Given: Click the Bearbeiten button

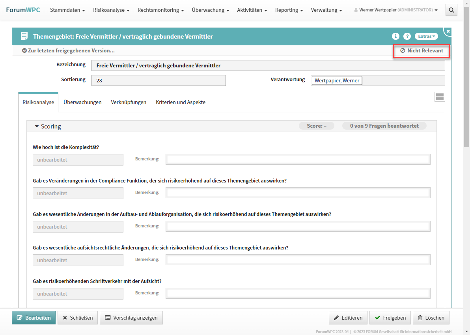Looking at the screenshot, I should coord(34,318).
